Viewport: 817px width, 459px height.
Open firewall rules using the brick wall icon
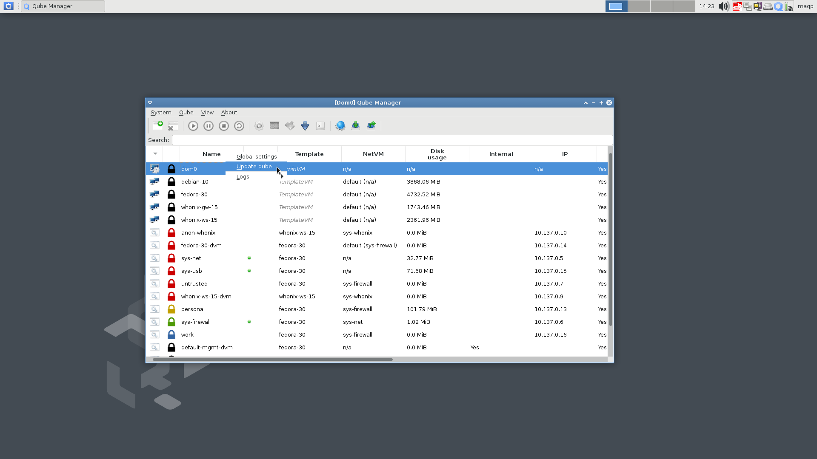(274, 125)
